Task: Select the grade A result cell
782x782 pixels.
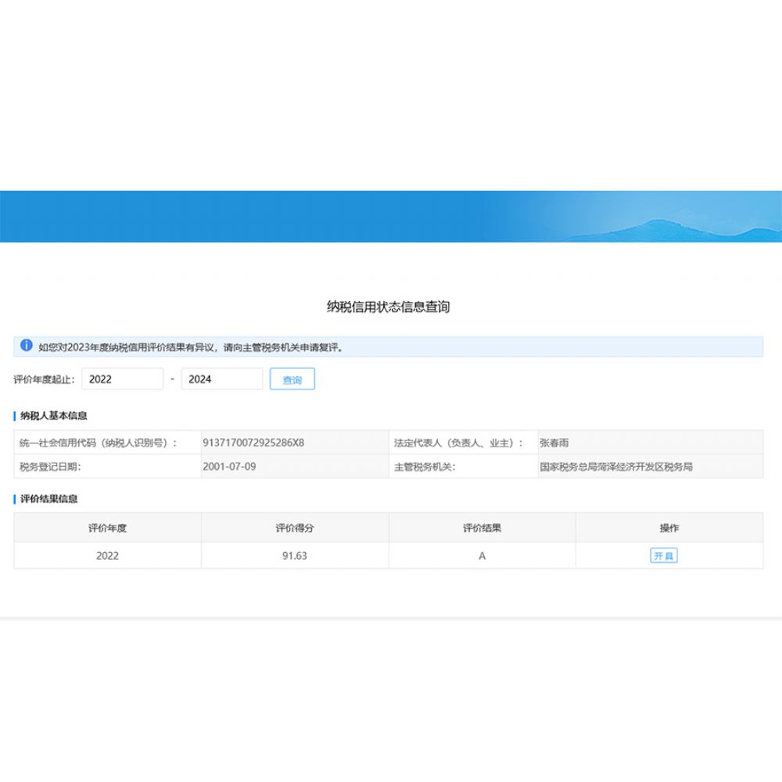Action: pos(482,555)
